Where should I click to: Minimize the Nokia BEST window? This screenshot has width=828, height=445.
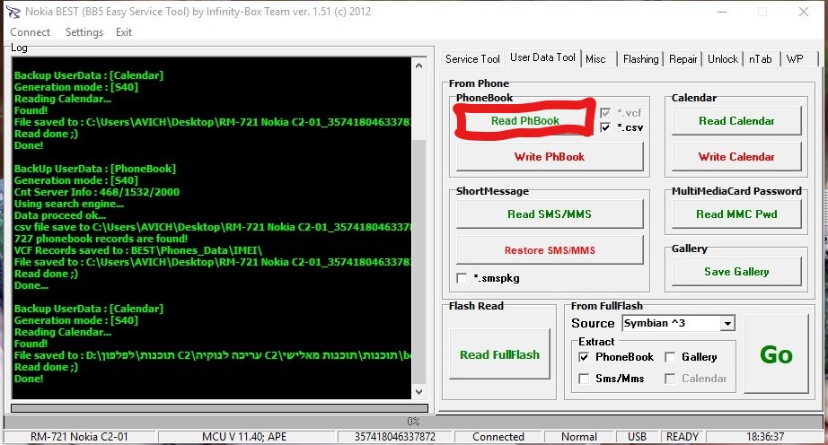722,12
